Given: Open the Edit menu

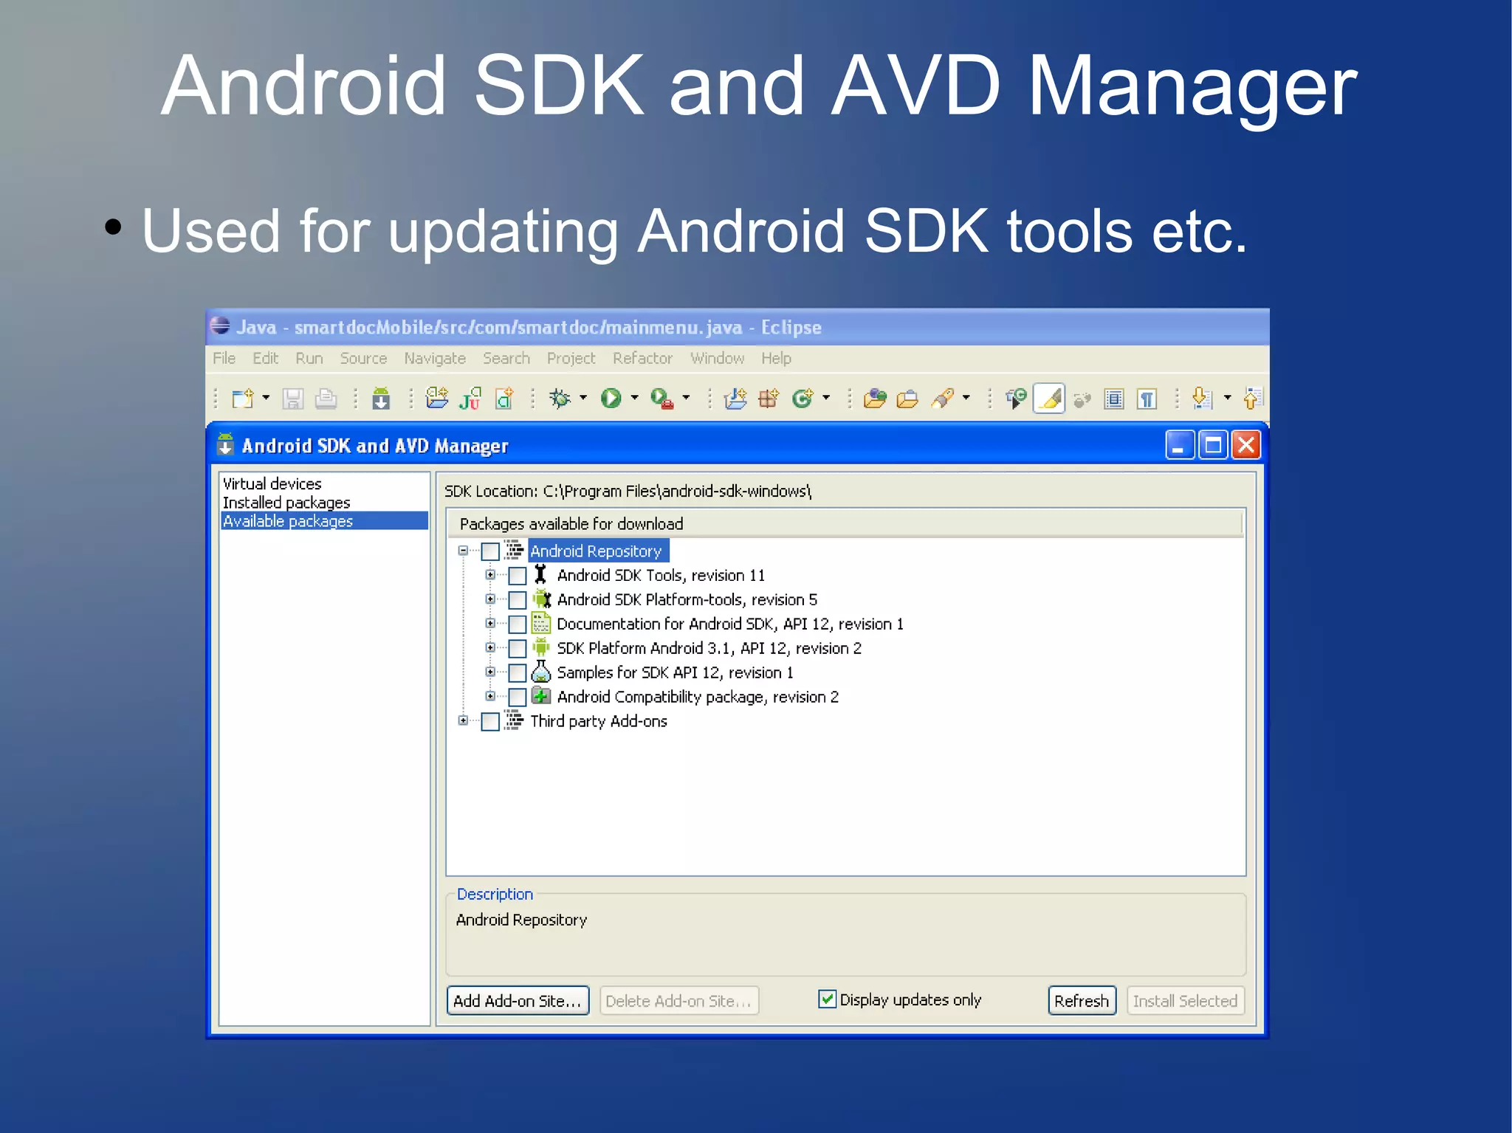Looking at the screenshot, I should 265,359.
